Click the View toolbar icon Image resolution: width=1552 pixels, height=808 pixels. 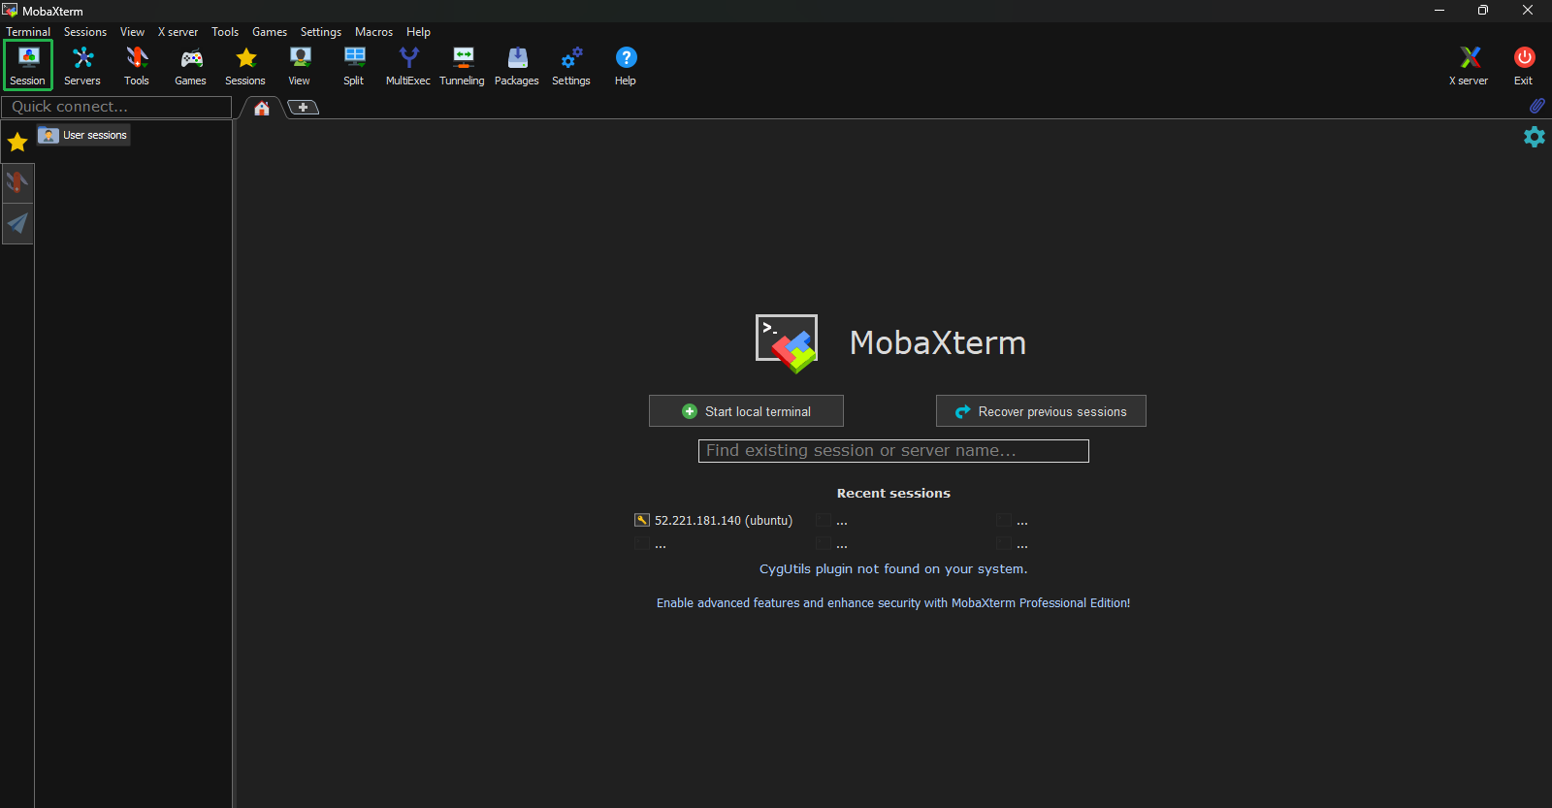pos(300,66)
